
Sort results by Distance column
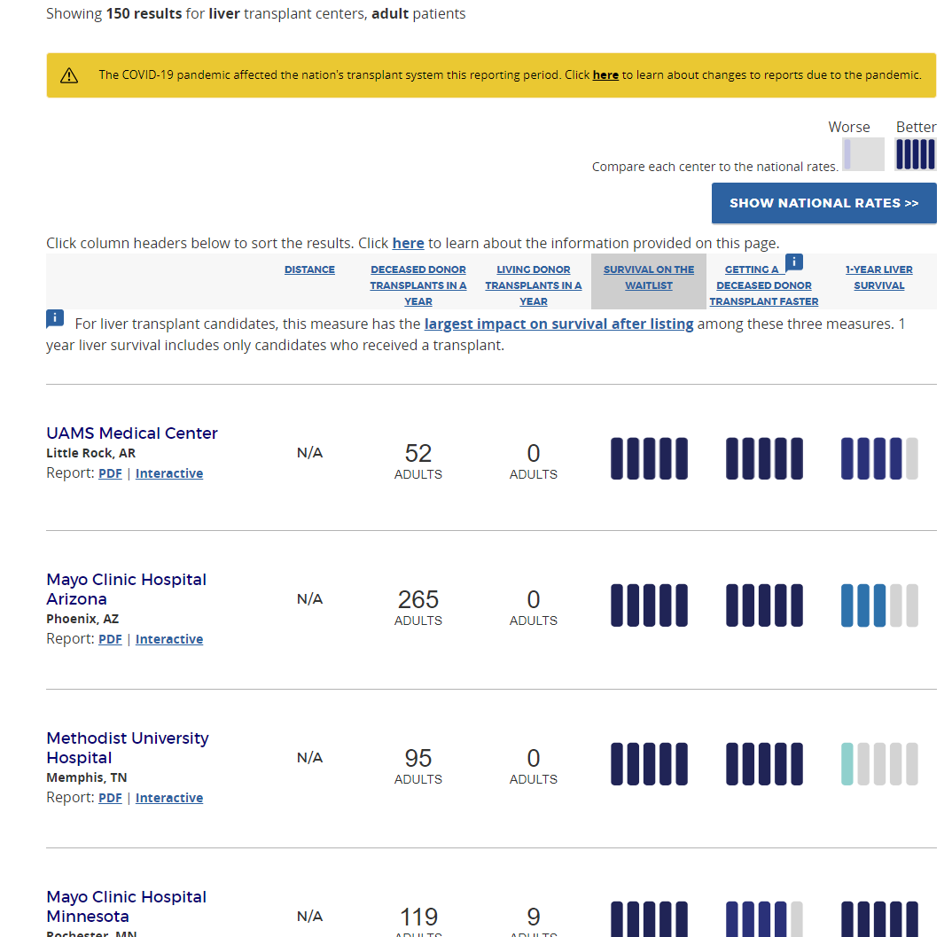[309, 269]
